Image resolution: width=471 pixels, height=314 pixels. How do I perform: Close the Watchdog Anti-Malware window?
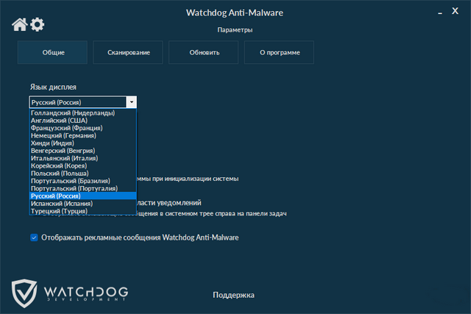click(x=458, y=13)
